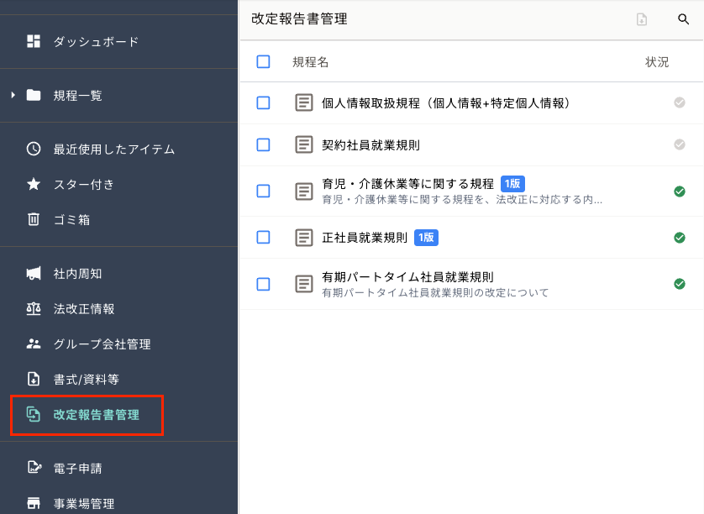Screen dimensions: 704x514
Task: Sort by 規程名 column header
Action: tap(310, 62)
